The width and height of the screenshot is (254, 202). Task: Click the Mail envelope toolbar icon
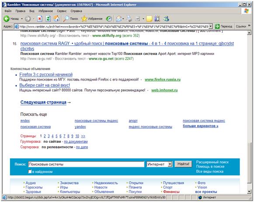tap(119, 19)
